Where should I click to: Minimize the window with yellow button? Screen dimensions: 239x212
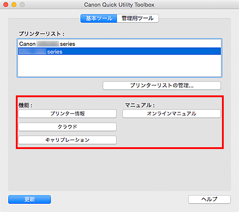coord(14,5)
